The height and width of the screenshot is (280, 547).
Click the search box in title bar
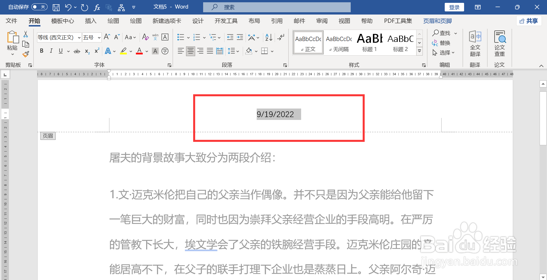point(277,7)
